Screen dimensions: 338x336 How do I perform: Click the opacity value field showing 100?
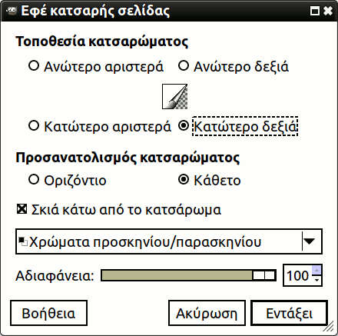click(297, 275)
